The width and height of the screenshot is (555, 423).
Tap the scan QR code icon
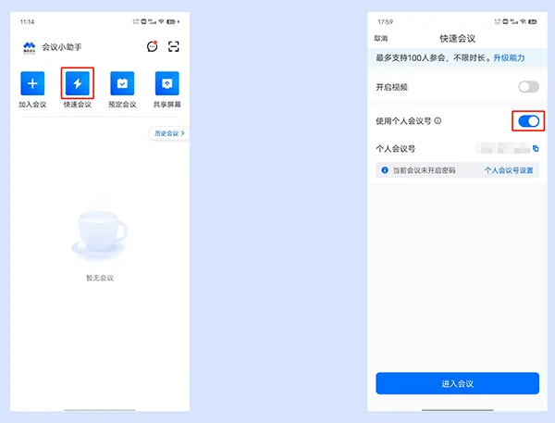(x=174, y=46)
